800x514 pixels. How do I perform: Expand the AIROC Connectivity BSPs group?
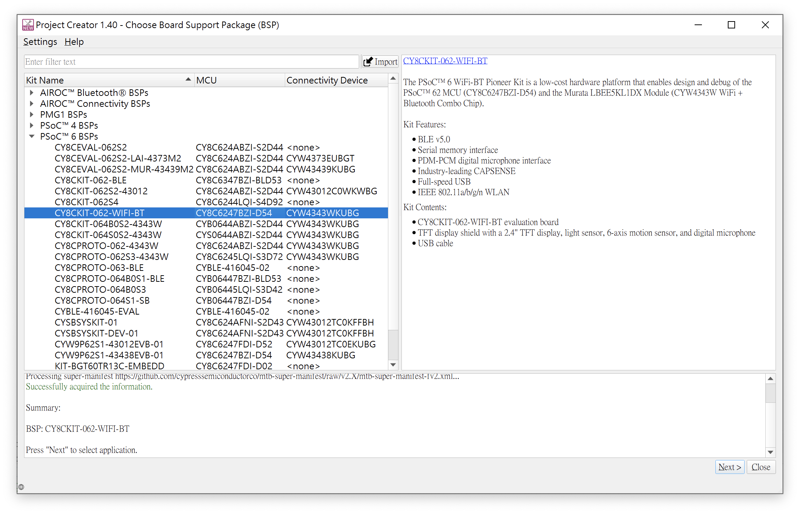point(32,104)
